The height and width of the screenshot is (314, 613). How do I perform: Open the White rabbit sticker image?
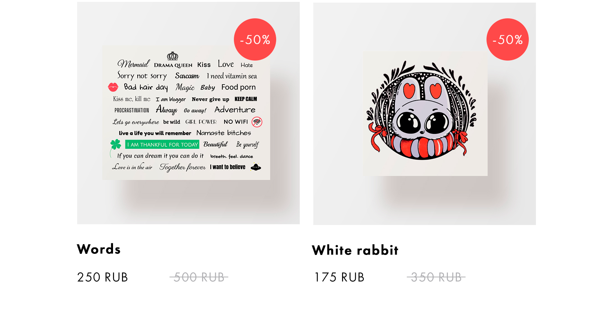pyautogui.click(x=425, y=114)
